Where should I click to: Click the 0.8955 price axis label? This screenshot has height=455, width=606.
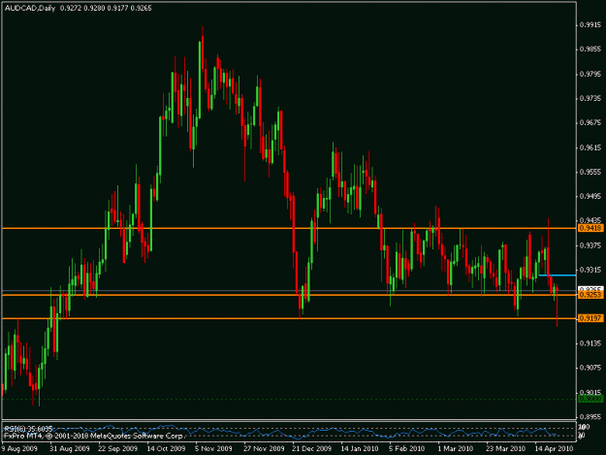click(590, 417)
